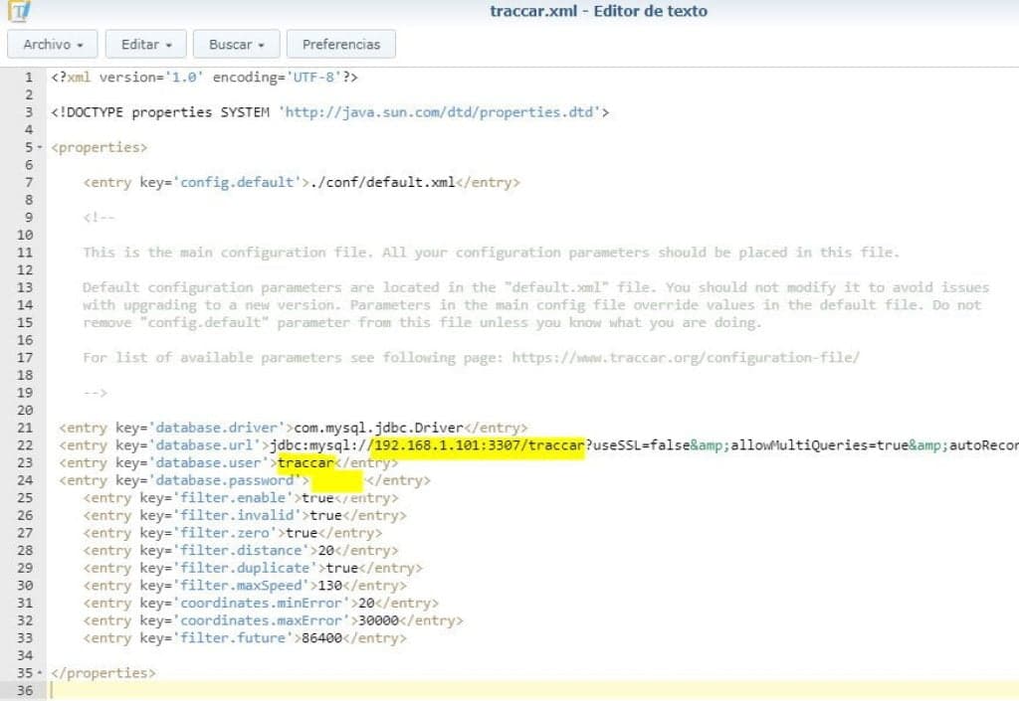The height and width of the screenshot is (701, 1019).
Task: Click the filter.zero entry
Action: (233, 533)
